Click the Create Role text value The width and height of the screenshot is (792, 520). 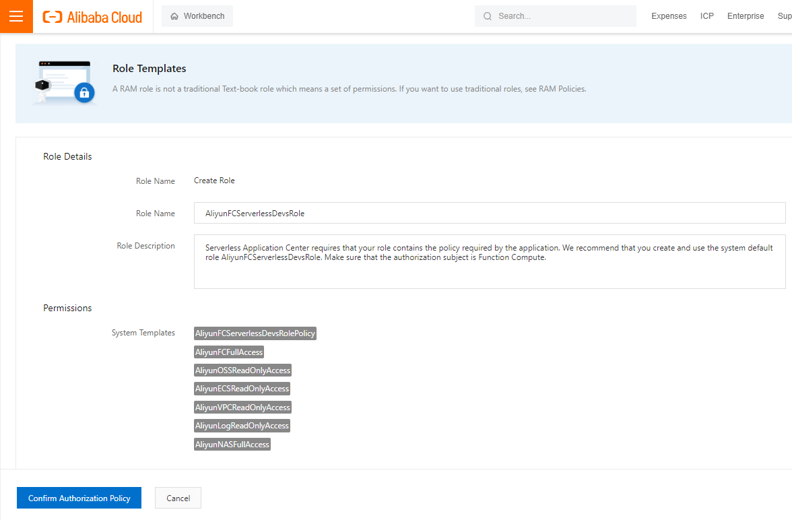(214, 181)
